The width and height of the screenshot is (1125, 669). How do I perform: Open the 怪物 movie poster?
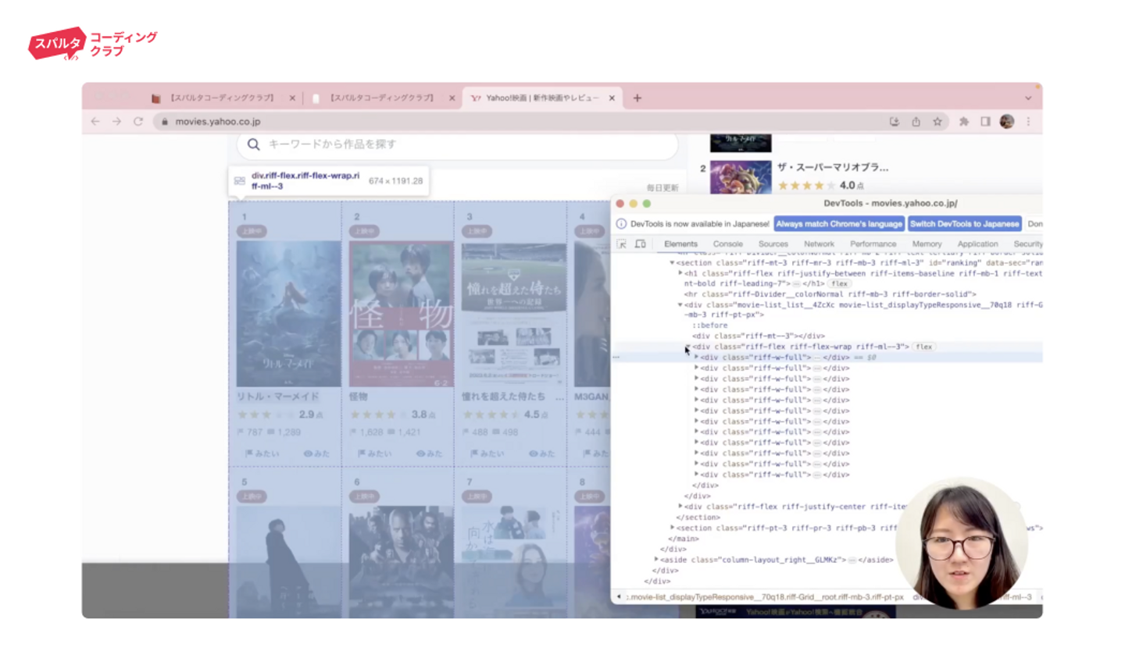click(402, 313)
